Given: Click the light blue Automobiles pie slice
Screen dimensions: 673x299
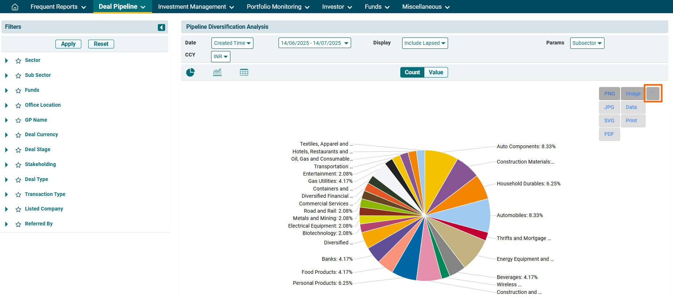Looking at the screenshot, I should (x=470, y=215).
